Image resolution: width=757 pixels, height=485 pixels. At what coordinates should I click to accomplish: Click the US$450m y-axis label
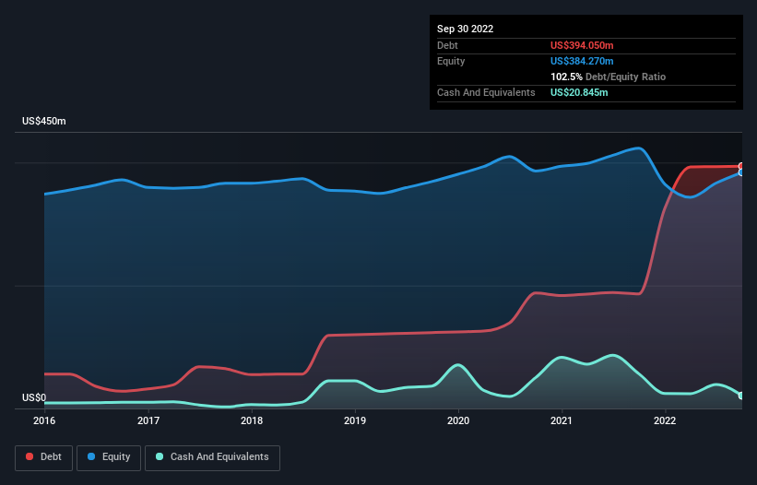(x=44, y=121)
